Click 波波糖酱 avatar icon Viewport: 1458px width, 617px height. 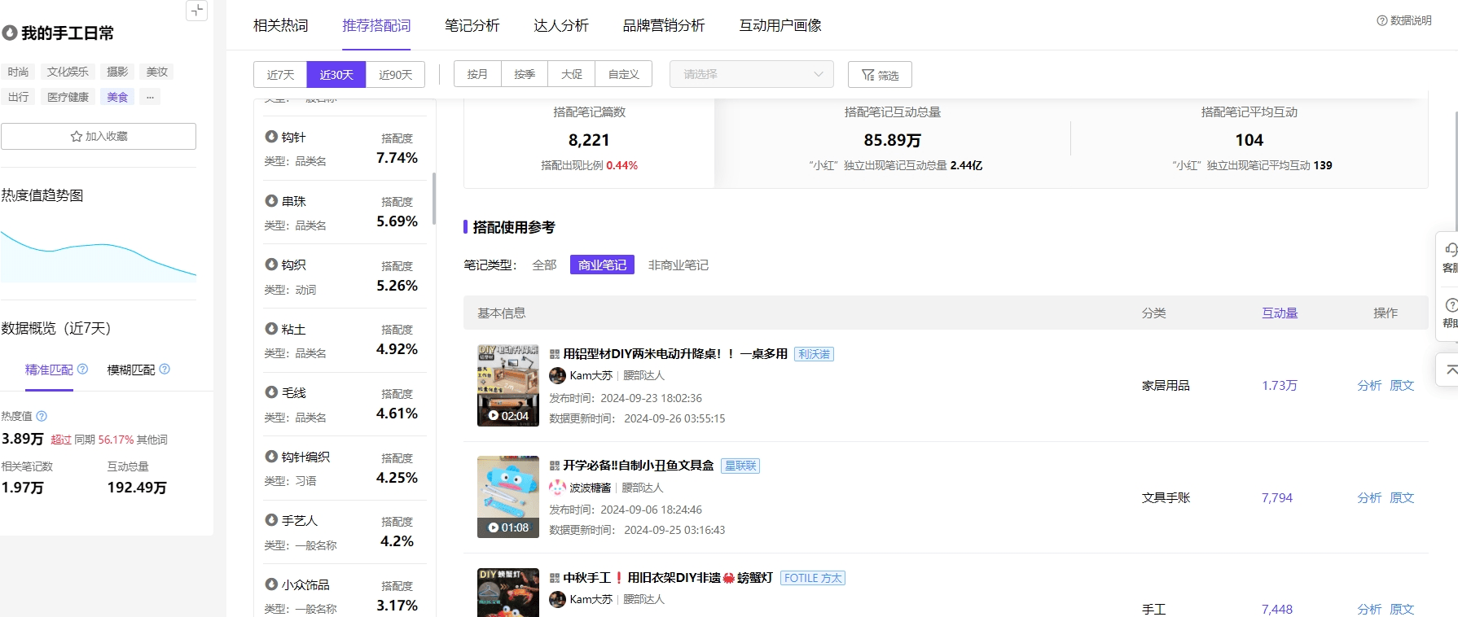click(558, 488)
